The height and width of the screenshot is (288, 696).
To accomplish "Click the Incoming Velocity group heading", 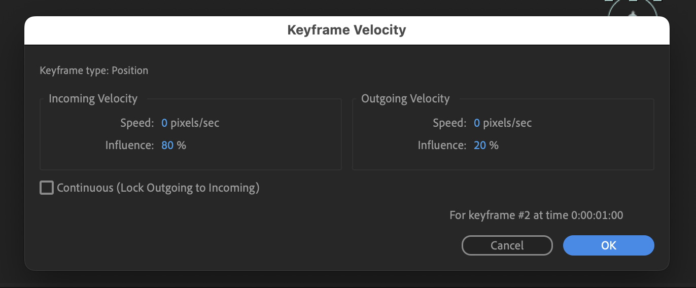I will click(93, 98).
